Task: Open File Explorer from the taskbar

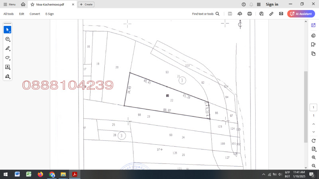Action: (63, 174)
